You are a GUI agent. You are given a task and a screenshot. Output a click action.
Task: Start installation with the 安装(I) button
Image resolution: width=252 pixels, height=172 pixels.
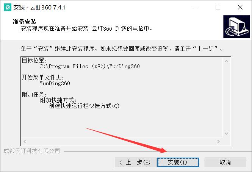tap(178, 163)
